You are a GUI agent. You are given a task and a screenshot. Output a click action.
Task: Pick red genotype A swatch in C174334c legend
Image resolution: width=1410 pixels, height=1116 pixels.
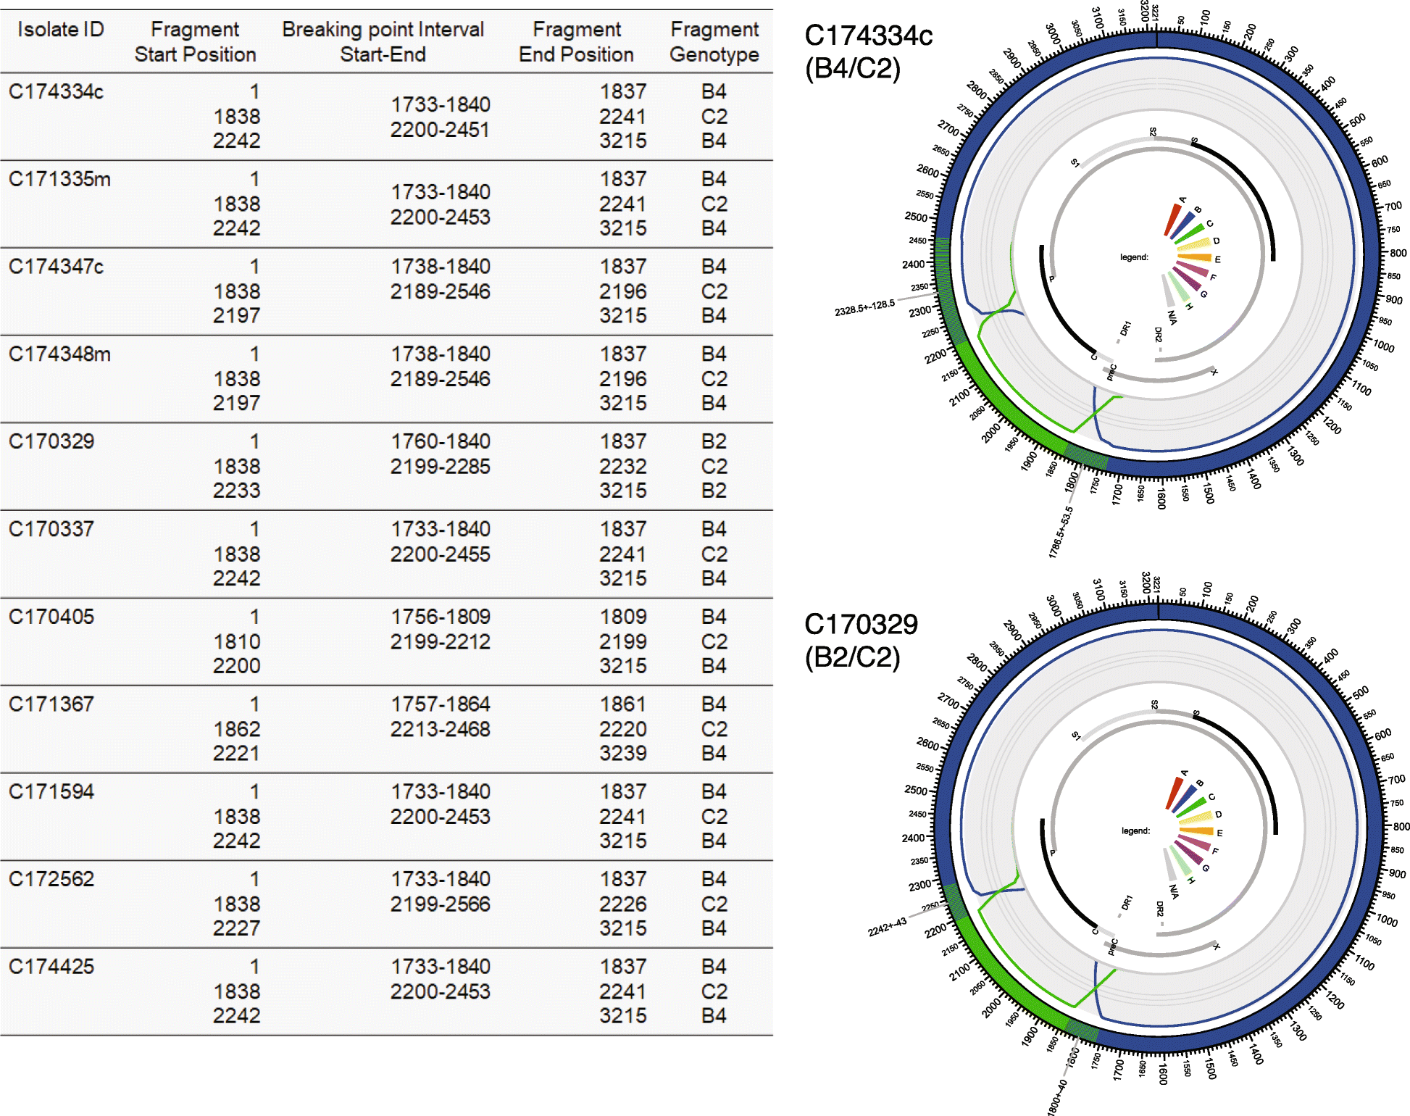pyautogui.click(x=1172, y=220)
